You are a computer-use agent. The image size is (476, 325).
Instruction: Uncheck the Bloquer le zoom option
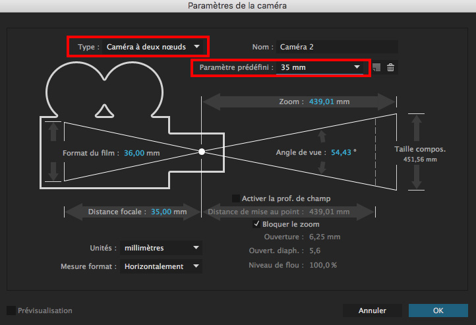pos(257,224)
